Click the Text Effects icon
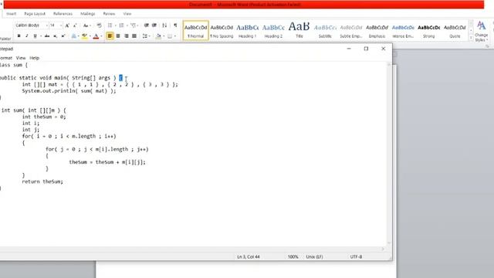Viewport: 494px width, 278px height. [74, 36]
